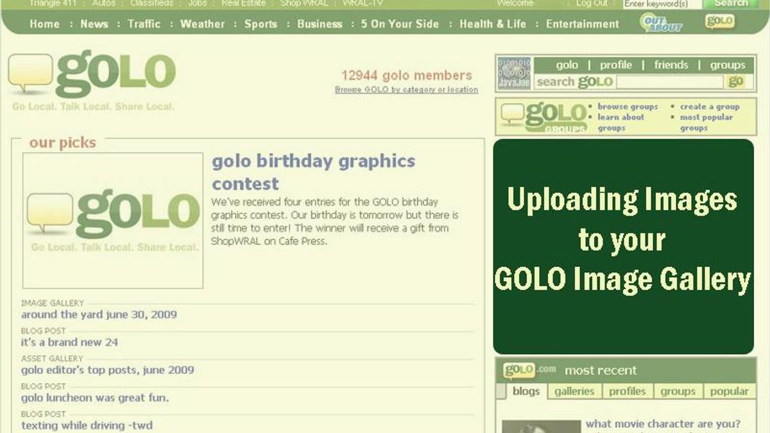Image resolution: width=770 pixels, height=433 pixels.
Task: Click the green go search button
Action: click(x=736, y=81)
